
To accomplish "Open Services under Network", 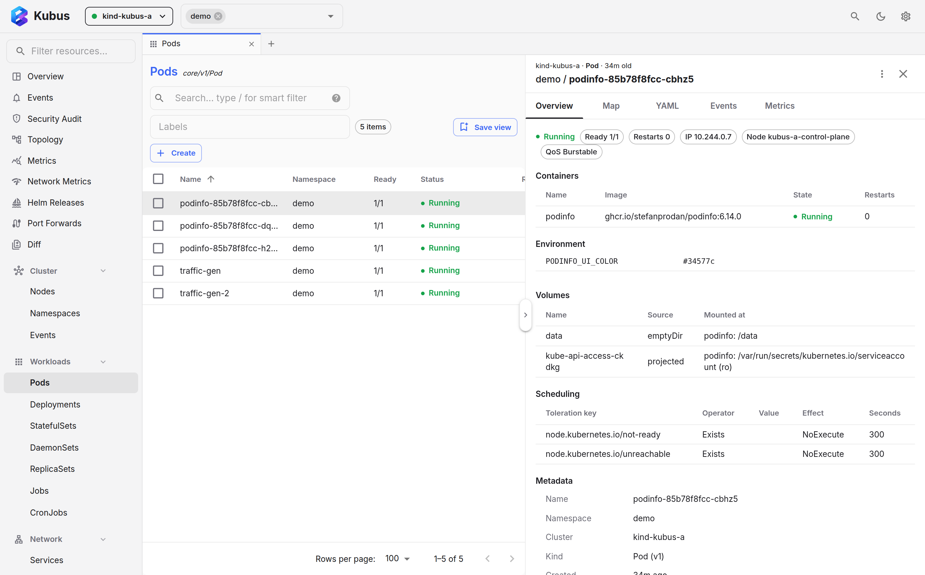I will [x=71, y=560].
